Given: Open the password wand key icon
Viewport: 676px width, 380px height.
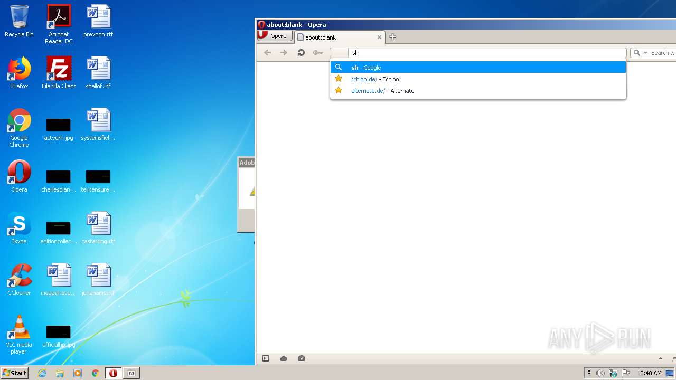Looking at the screenshot, I should click(x=318, y=53).
